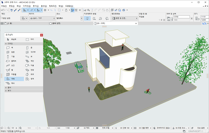Select the 벽 (Wall) tool

click(x=11, y=48)
